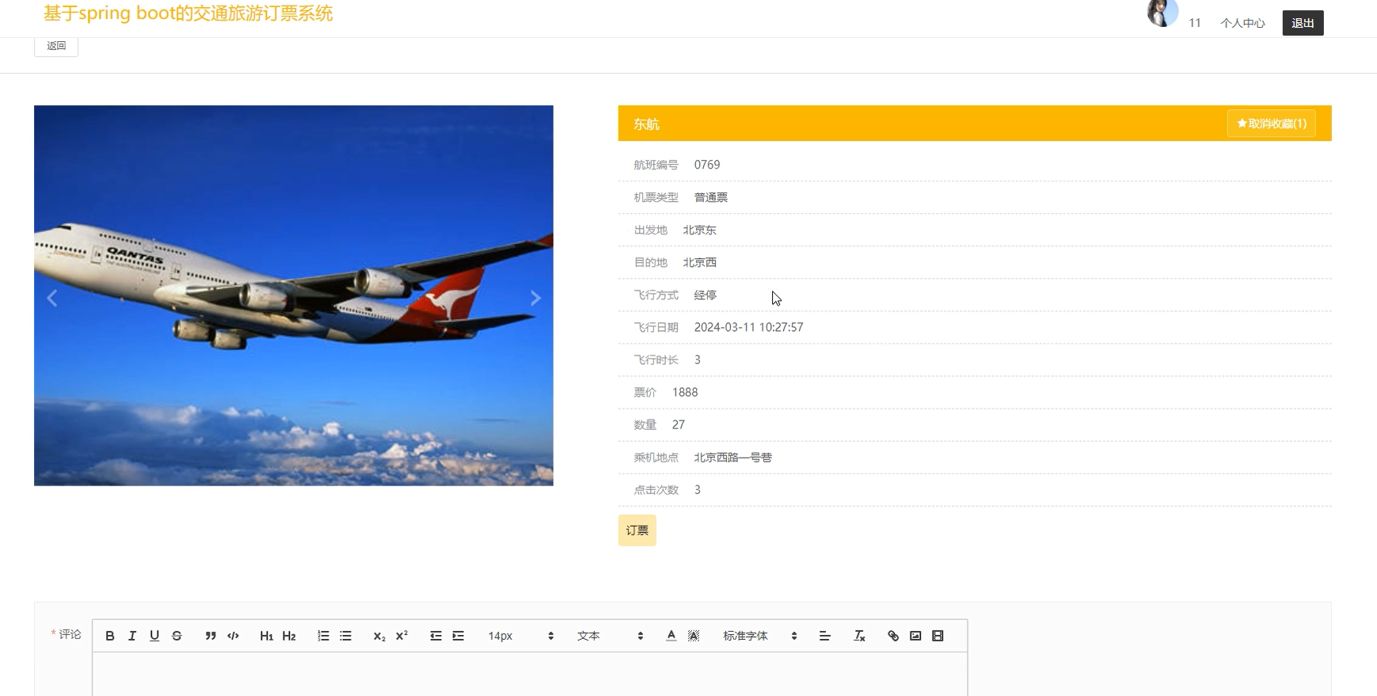The image size is (1377, 696).
Task: Click the Qantas airplane photo
Action: (x=294, y=295)
